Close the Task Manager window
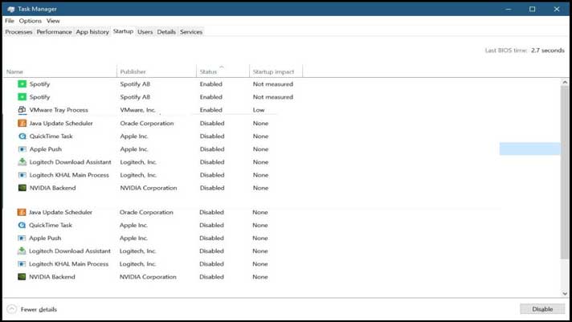Image resolution: width=572 pixels, height=322 pixels. click(x=556, y=9)
